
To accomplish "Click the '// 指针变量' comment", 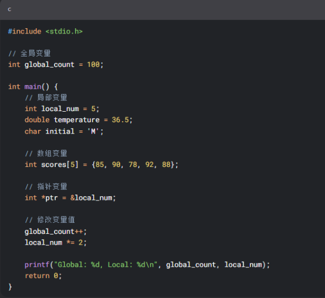I will (46, 187).
